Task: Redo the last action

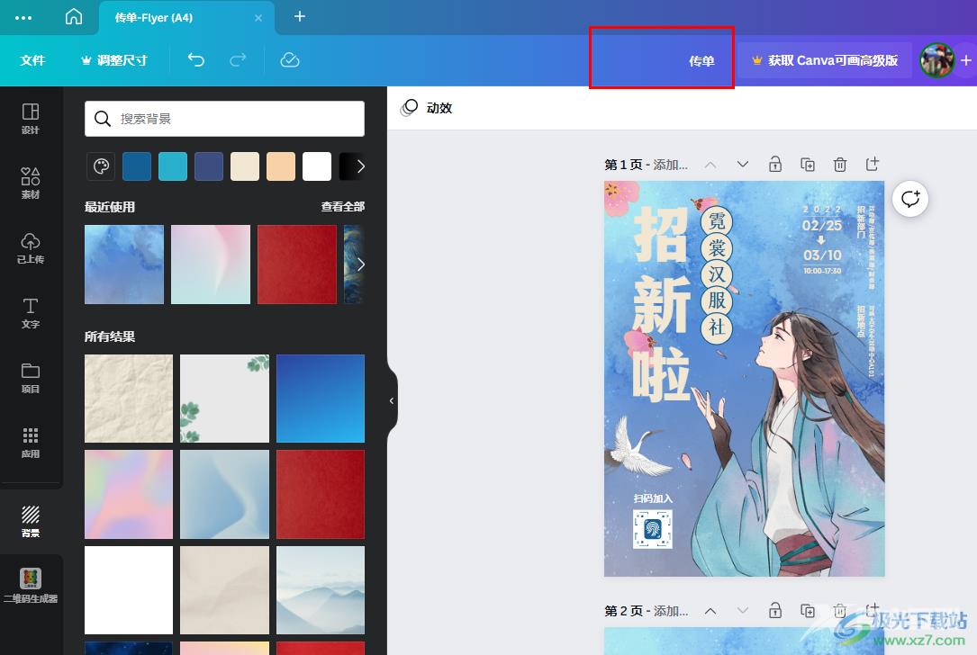Action: click(x=238, y=59)
